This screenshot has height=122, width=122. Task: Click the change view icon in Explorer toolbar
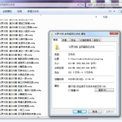pyautogui.click(x=110, y=11)
